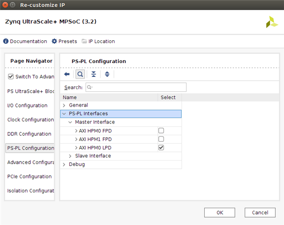Expand the Debug tree node

(x=64, y=165)
